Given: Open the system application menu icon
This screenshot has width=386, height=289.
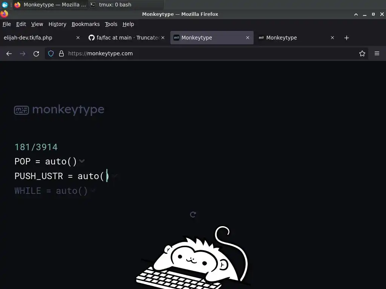Looking at the screenshot, I should 5,5.
